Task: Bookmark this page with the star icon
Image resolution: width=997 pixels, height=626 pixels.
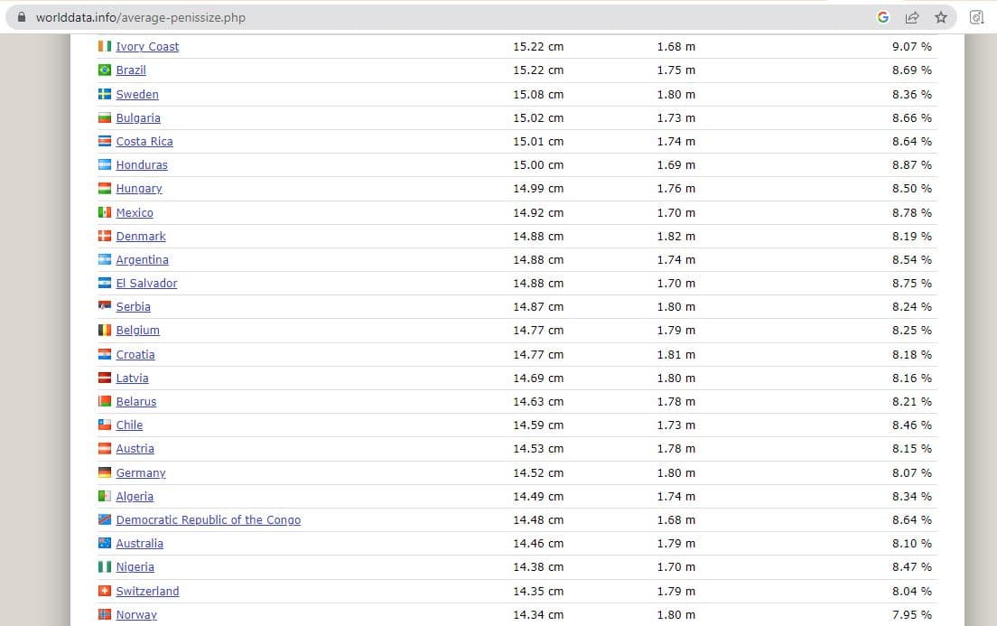Action: click(x=941, y=17)
